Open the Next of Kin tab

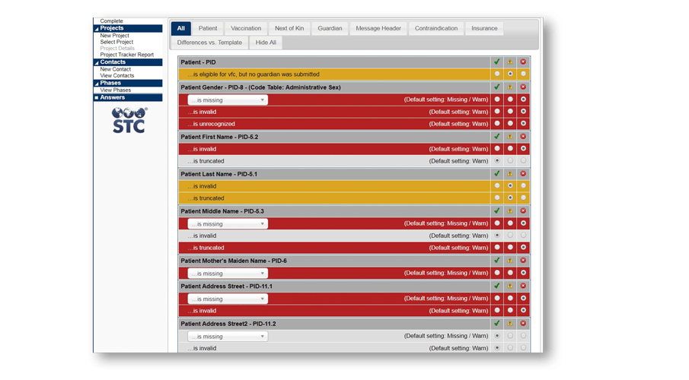pos(289,29)
